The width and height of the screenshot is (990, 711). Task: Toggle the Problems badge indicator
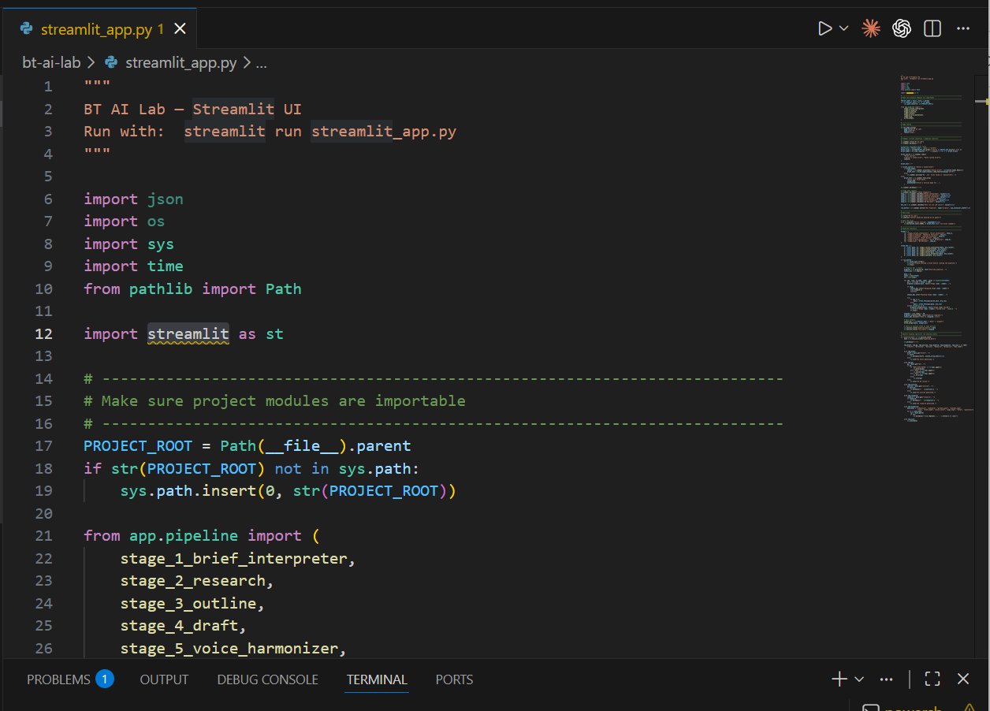point(106,678)
